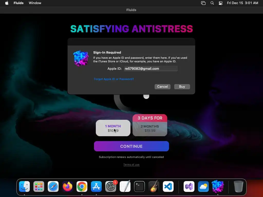
Task: Open Visual Studio Code from the Dock
Action: [168, 186]
